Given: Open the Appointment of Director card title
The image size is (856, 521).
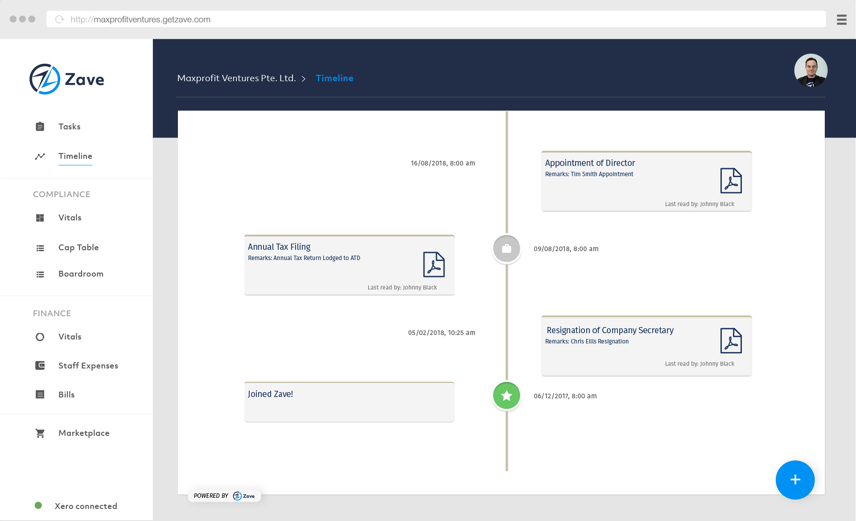Looking at the screenshot, I should coord(590,163).
